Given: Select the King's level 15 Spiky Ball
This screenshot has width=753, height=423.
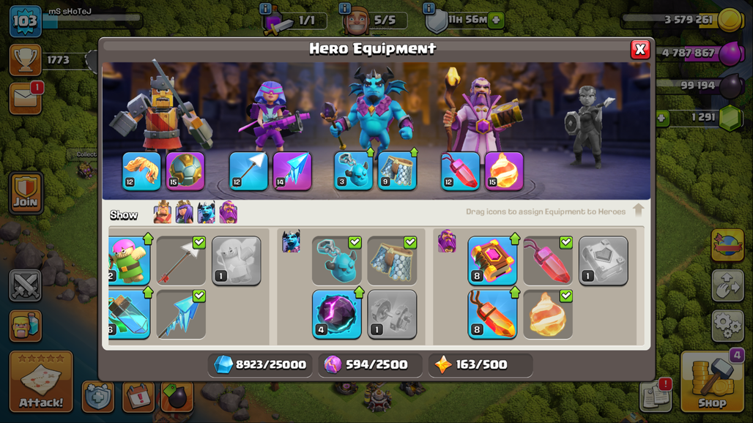Looking at the screenshot, I should pyautogui.click(x=185, y=171).
